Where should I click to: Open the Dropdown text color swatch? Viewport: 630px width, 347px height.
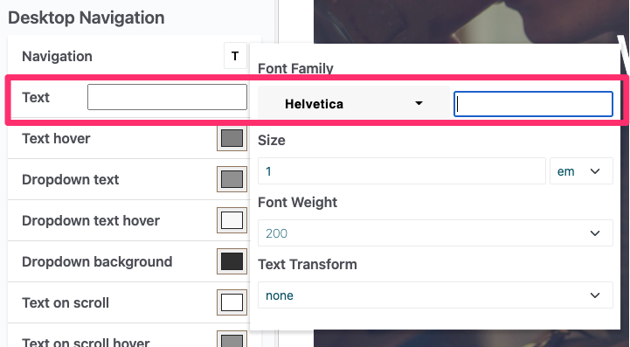click(x=232, y=179)
